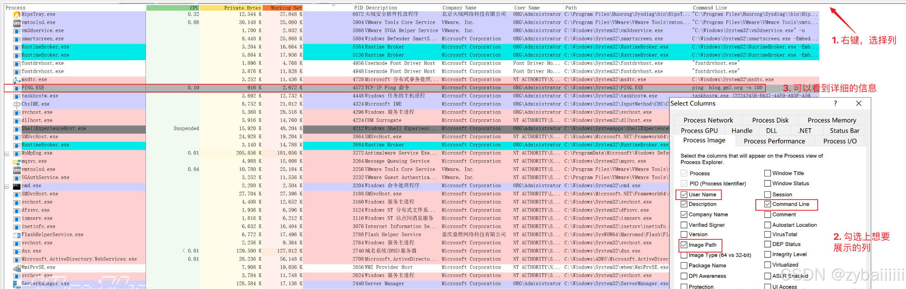Screen dimensions: 906x289
Task: Click the ChsIME.exe process icon
Action: tap(17, 104)
